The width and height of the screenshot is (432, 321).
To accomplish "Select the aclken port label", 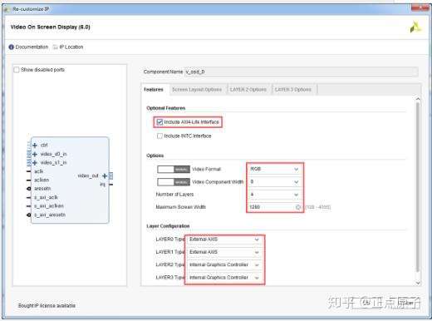I will (x=42, y=180).
